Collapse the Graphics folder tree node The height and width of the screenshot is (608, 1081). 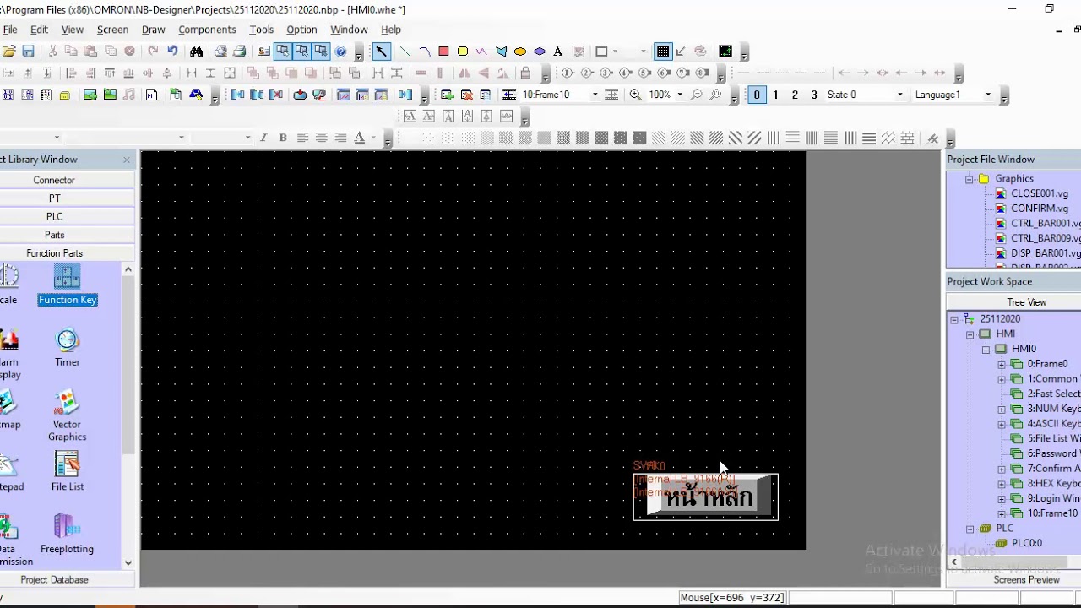click(x=970, y=179)
